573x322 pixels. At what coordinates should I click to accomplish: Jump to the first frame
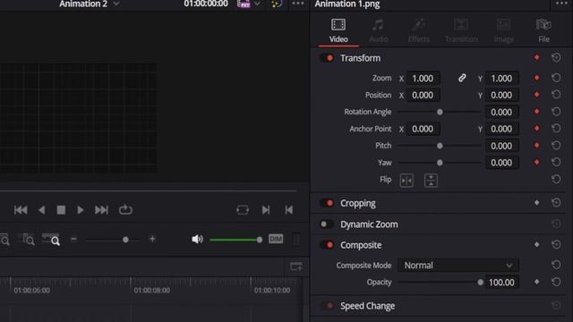tap(21, 210)
